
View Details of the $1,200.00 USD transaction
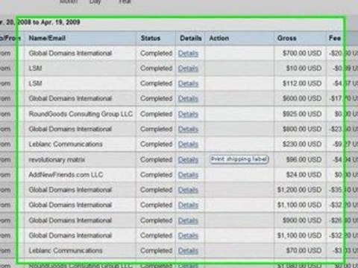(188, 190)
